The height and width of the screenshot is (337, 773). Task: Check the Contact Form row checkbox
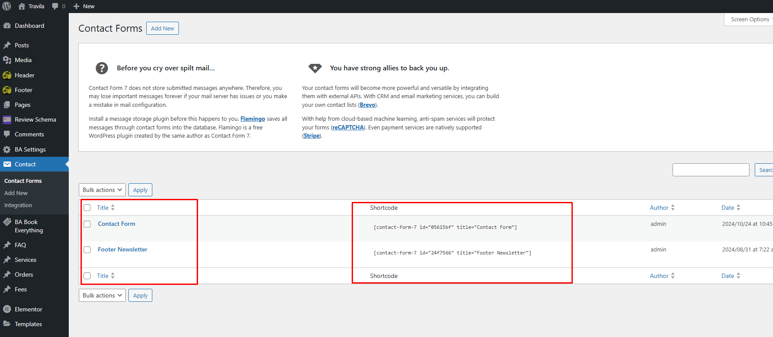[87, 224]
